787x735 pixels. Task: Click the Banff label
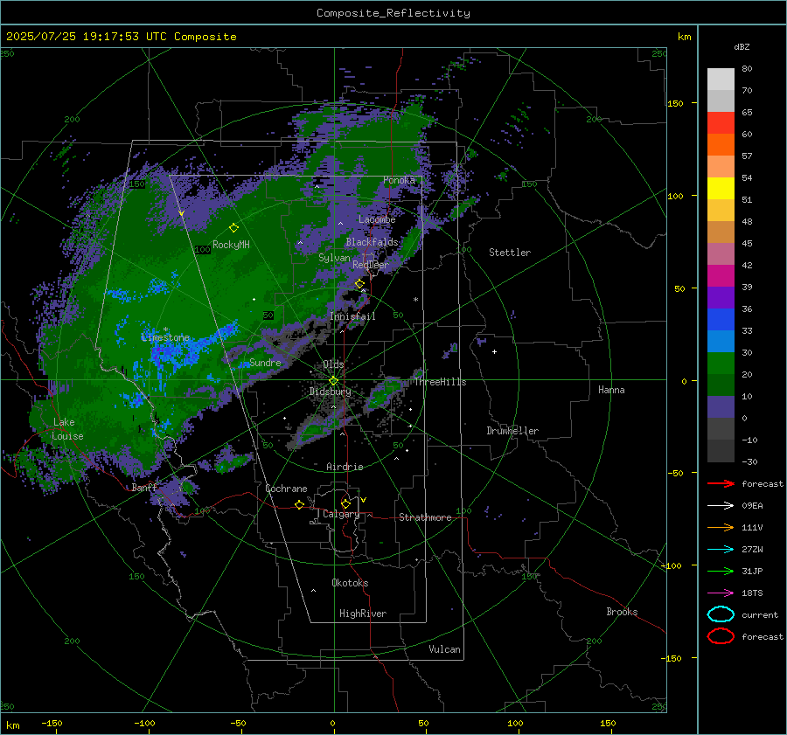click(x=144, y=488)
